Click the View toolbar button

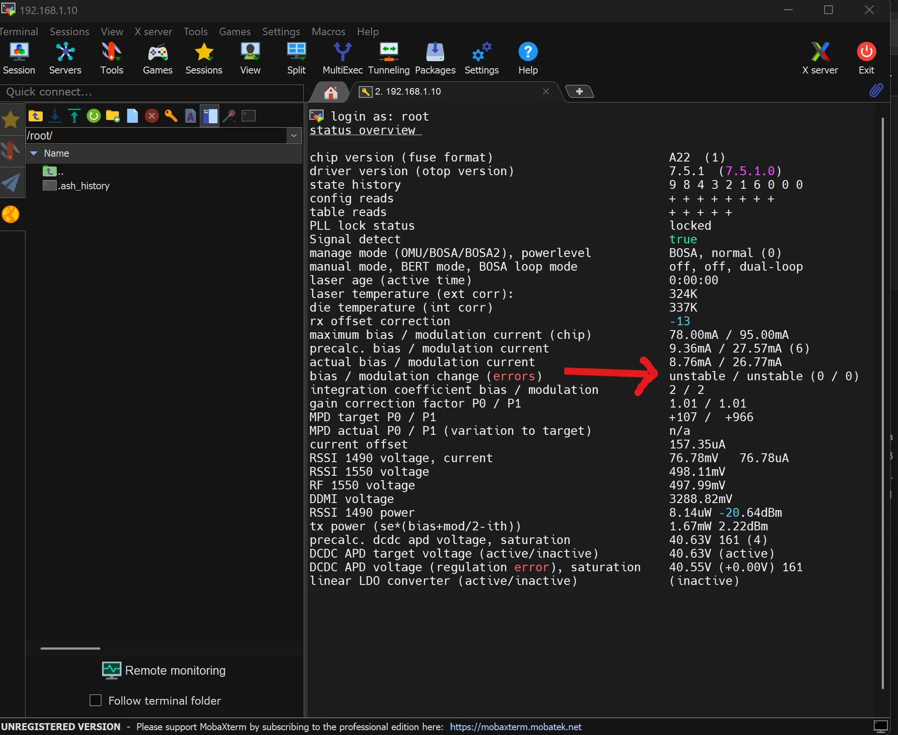[x=250, y=59]
